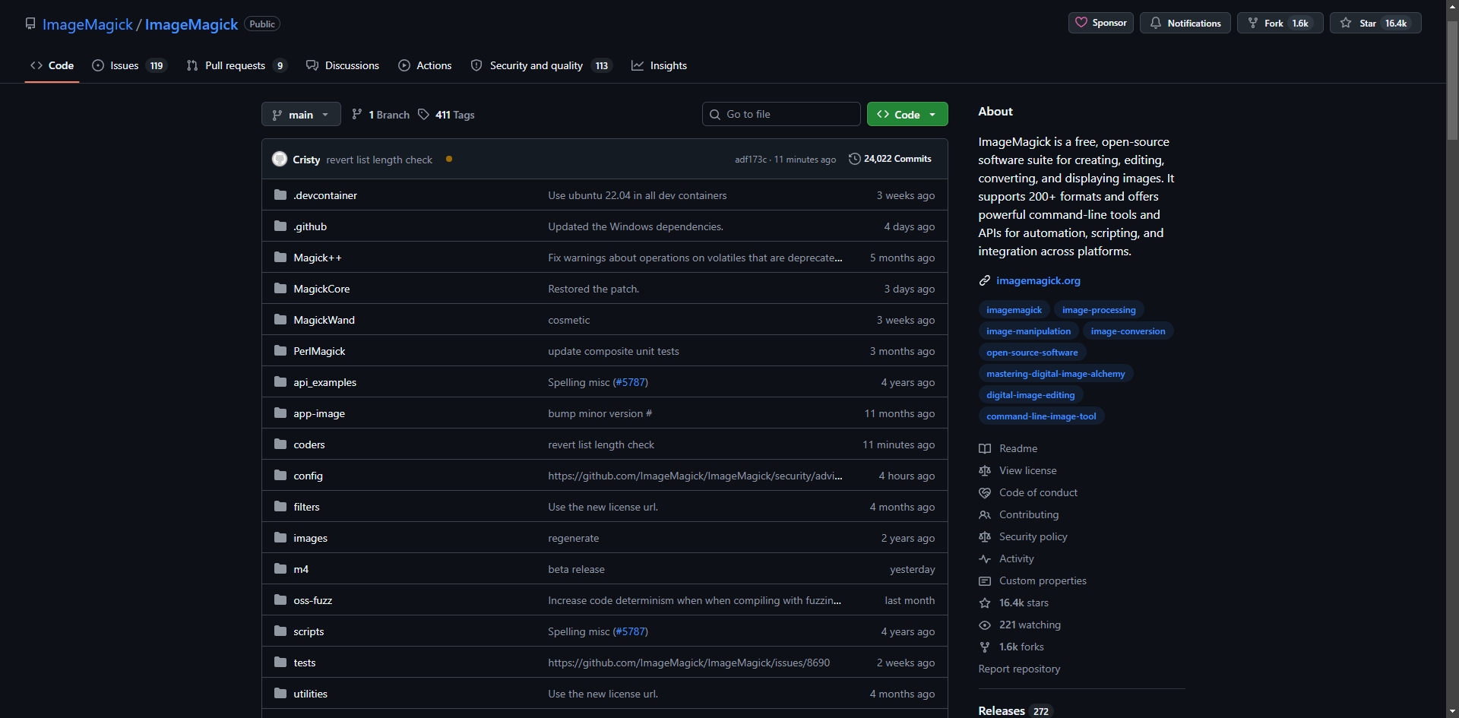Open the green Code dropdown button
The width and height of the screenshot is (1459, 718).
(907, 114)
